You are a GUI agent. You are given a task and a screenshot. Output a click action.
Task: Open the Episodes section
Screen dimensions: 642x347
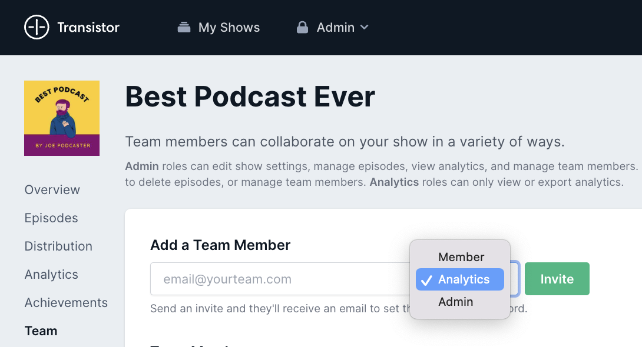(51, 218)
